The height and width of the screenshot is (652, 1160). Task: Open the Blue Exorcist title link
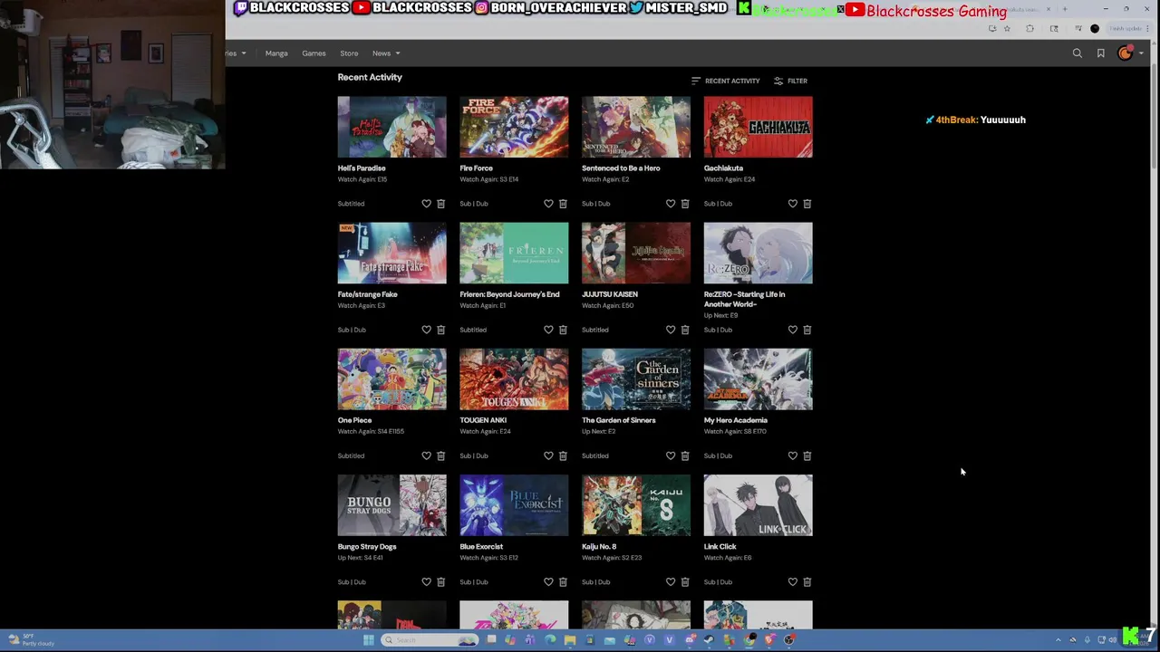[481, 547]
